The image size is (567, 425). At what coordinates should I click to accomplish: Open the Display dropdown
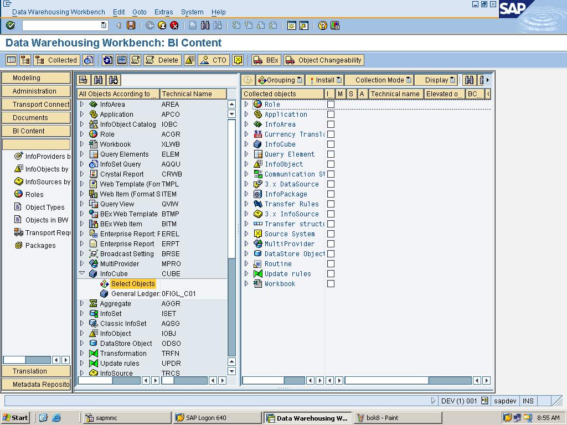[436, 80]
